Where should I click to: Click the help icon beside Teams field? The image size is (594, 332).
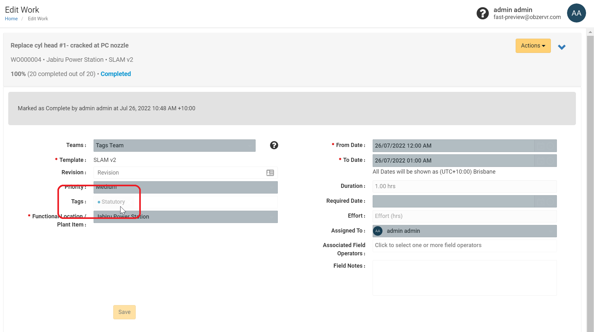tap(274, 145)
